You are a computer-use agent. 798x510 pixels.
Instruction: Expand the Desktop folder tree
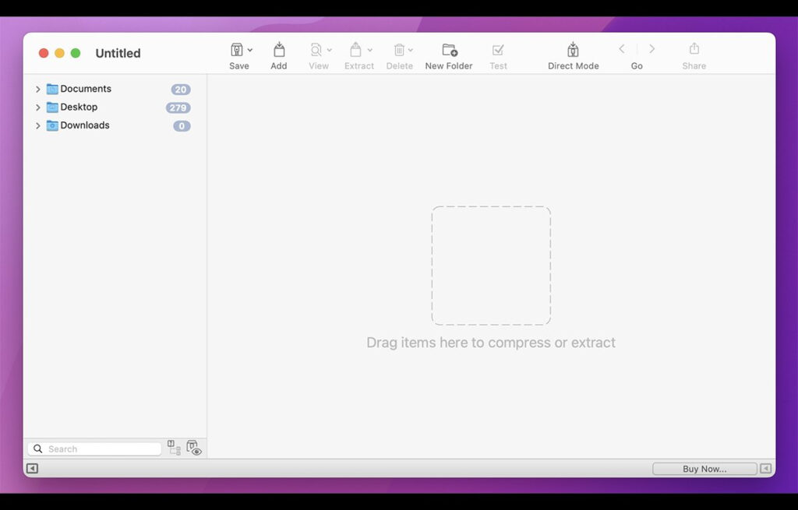[37, 107]
